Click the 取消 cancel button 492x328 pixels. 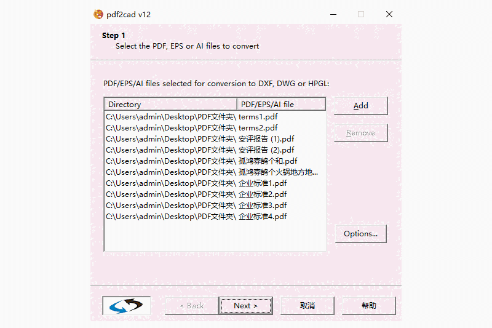307,306
